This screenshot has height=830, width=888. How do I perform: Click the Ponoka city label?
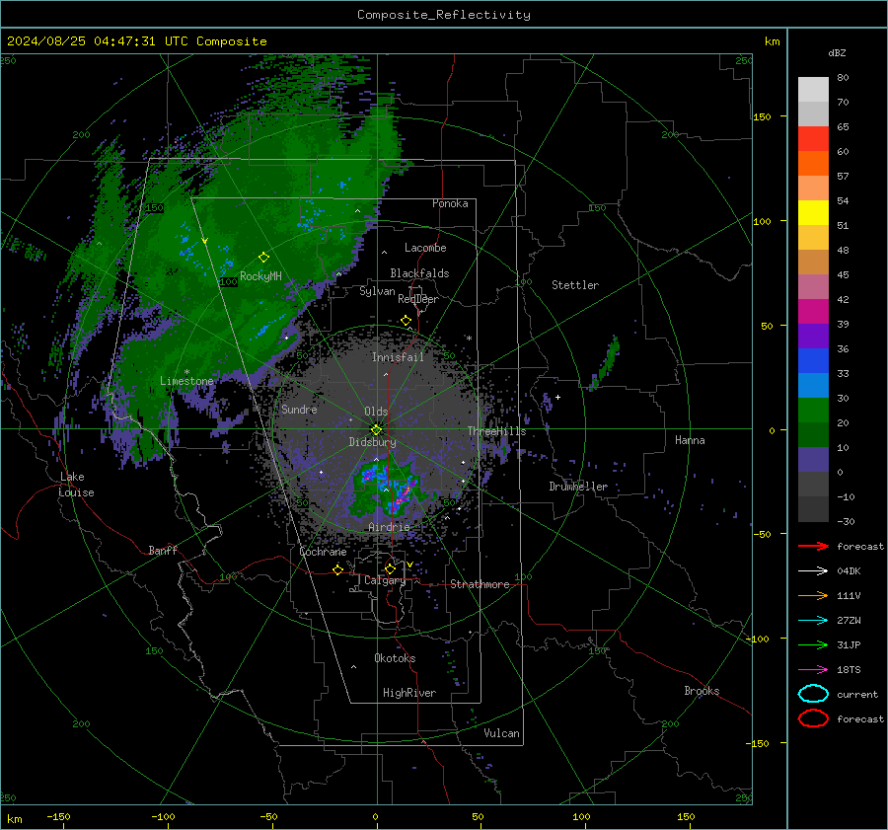pos(450,203)
